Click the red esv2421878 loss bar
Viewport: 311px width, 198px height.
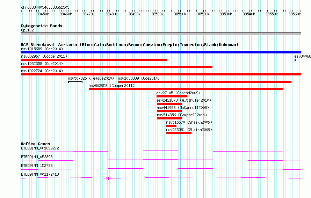(169, 104)
